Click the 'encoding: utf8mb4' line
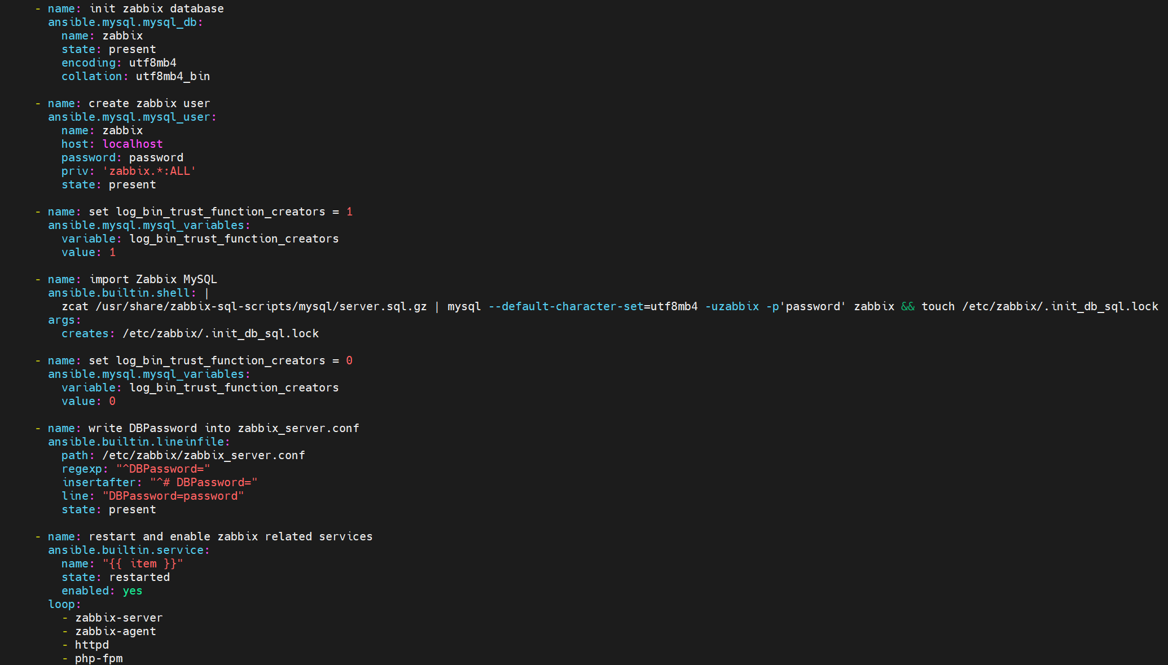 point(119,63)
